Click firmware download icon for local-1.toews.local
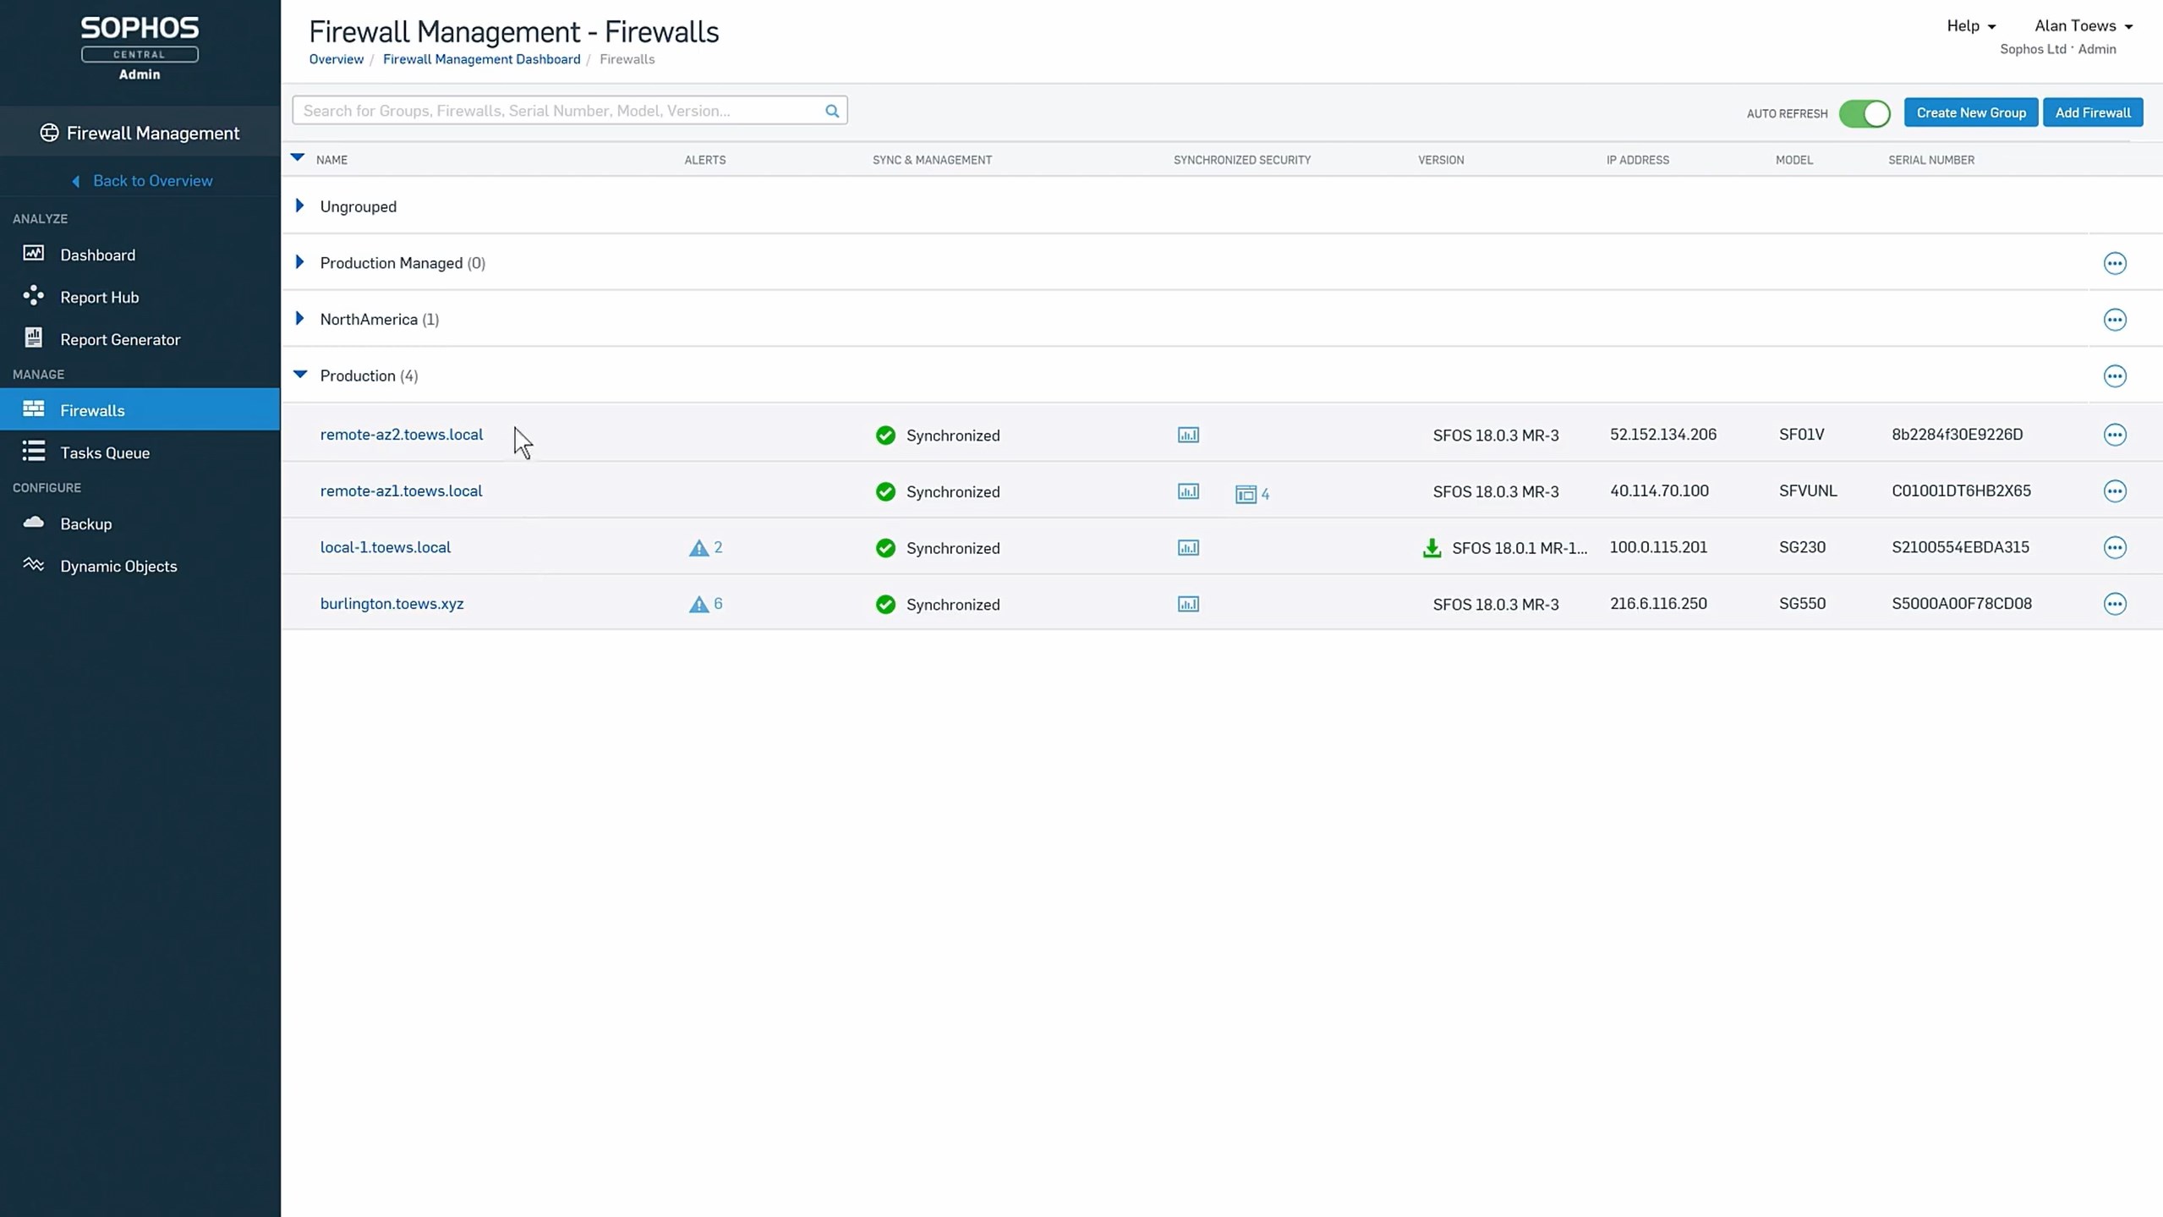Viewport: 2163px width, 1217px height. click(x=1432, y=548)
